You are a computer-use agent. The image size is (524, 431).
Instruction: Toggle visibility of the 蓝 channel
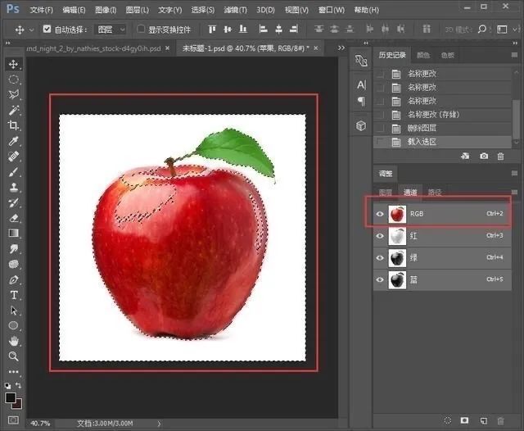(379, 279)
